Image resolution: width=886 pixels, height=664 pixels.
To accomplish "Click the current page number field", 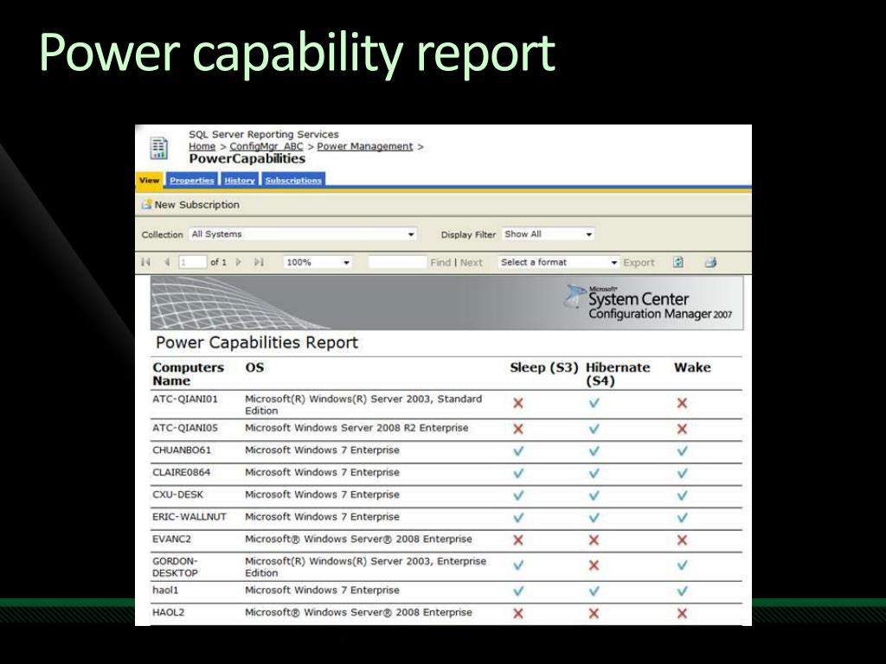I will [192, 263].
